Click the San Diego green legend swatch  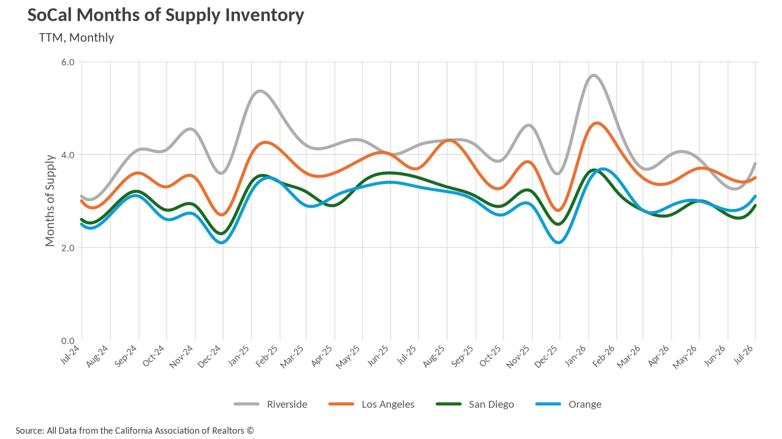(x=448, y=404)
